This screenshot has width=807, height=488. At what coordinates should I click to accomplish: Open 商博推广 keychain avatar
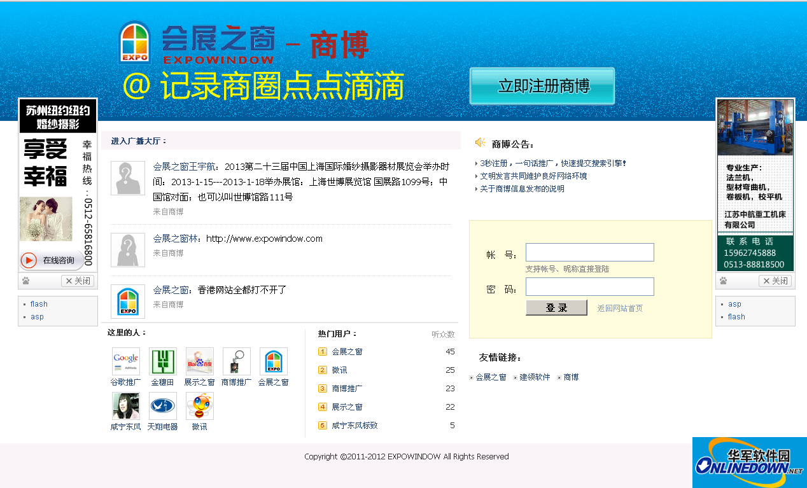237,361
